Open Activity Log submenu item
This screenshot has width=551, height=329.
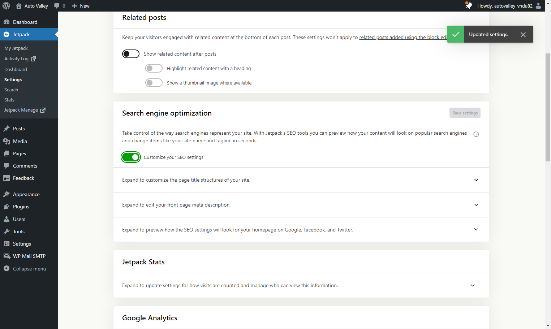(20, 59)
